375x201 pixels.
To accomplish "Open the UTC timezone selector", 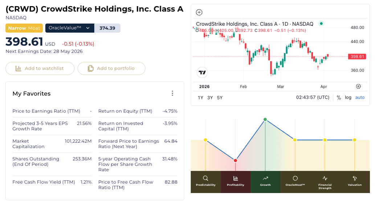I will pyautogui.click(x=313, y=97).
